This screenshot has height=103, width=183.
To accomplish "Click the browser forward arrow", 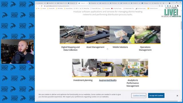I will (x=39, y=6).
